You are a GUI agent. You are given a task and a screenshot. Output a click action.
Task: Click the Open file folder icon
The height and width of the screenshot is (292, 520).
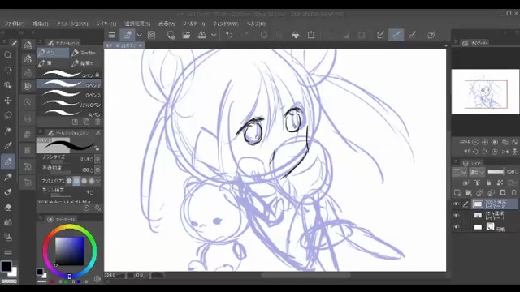pos(186,35)
